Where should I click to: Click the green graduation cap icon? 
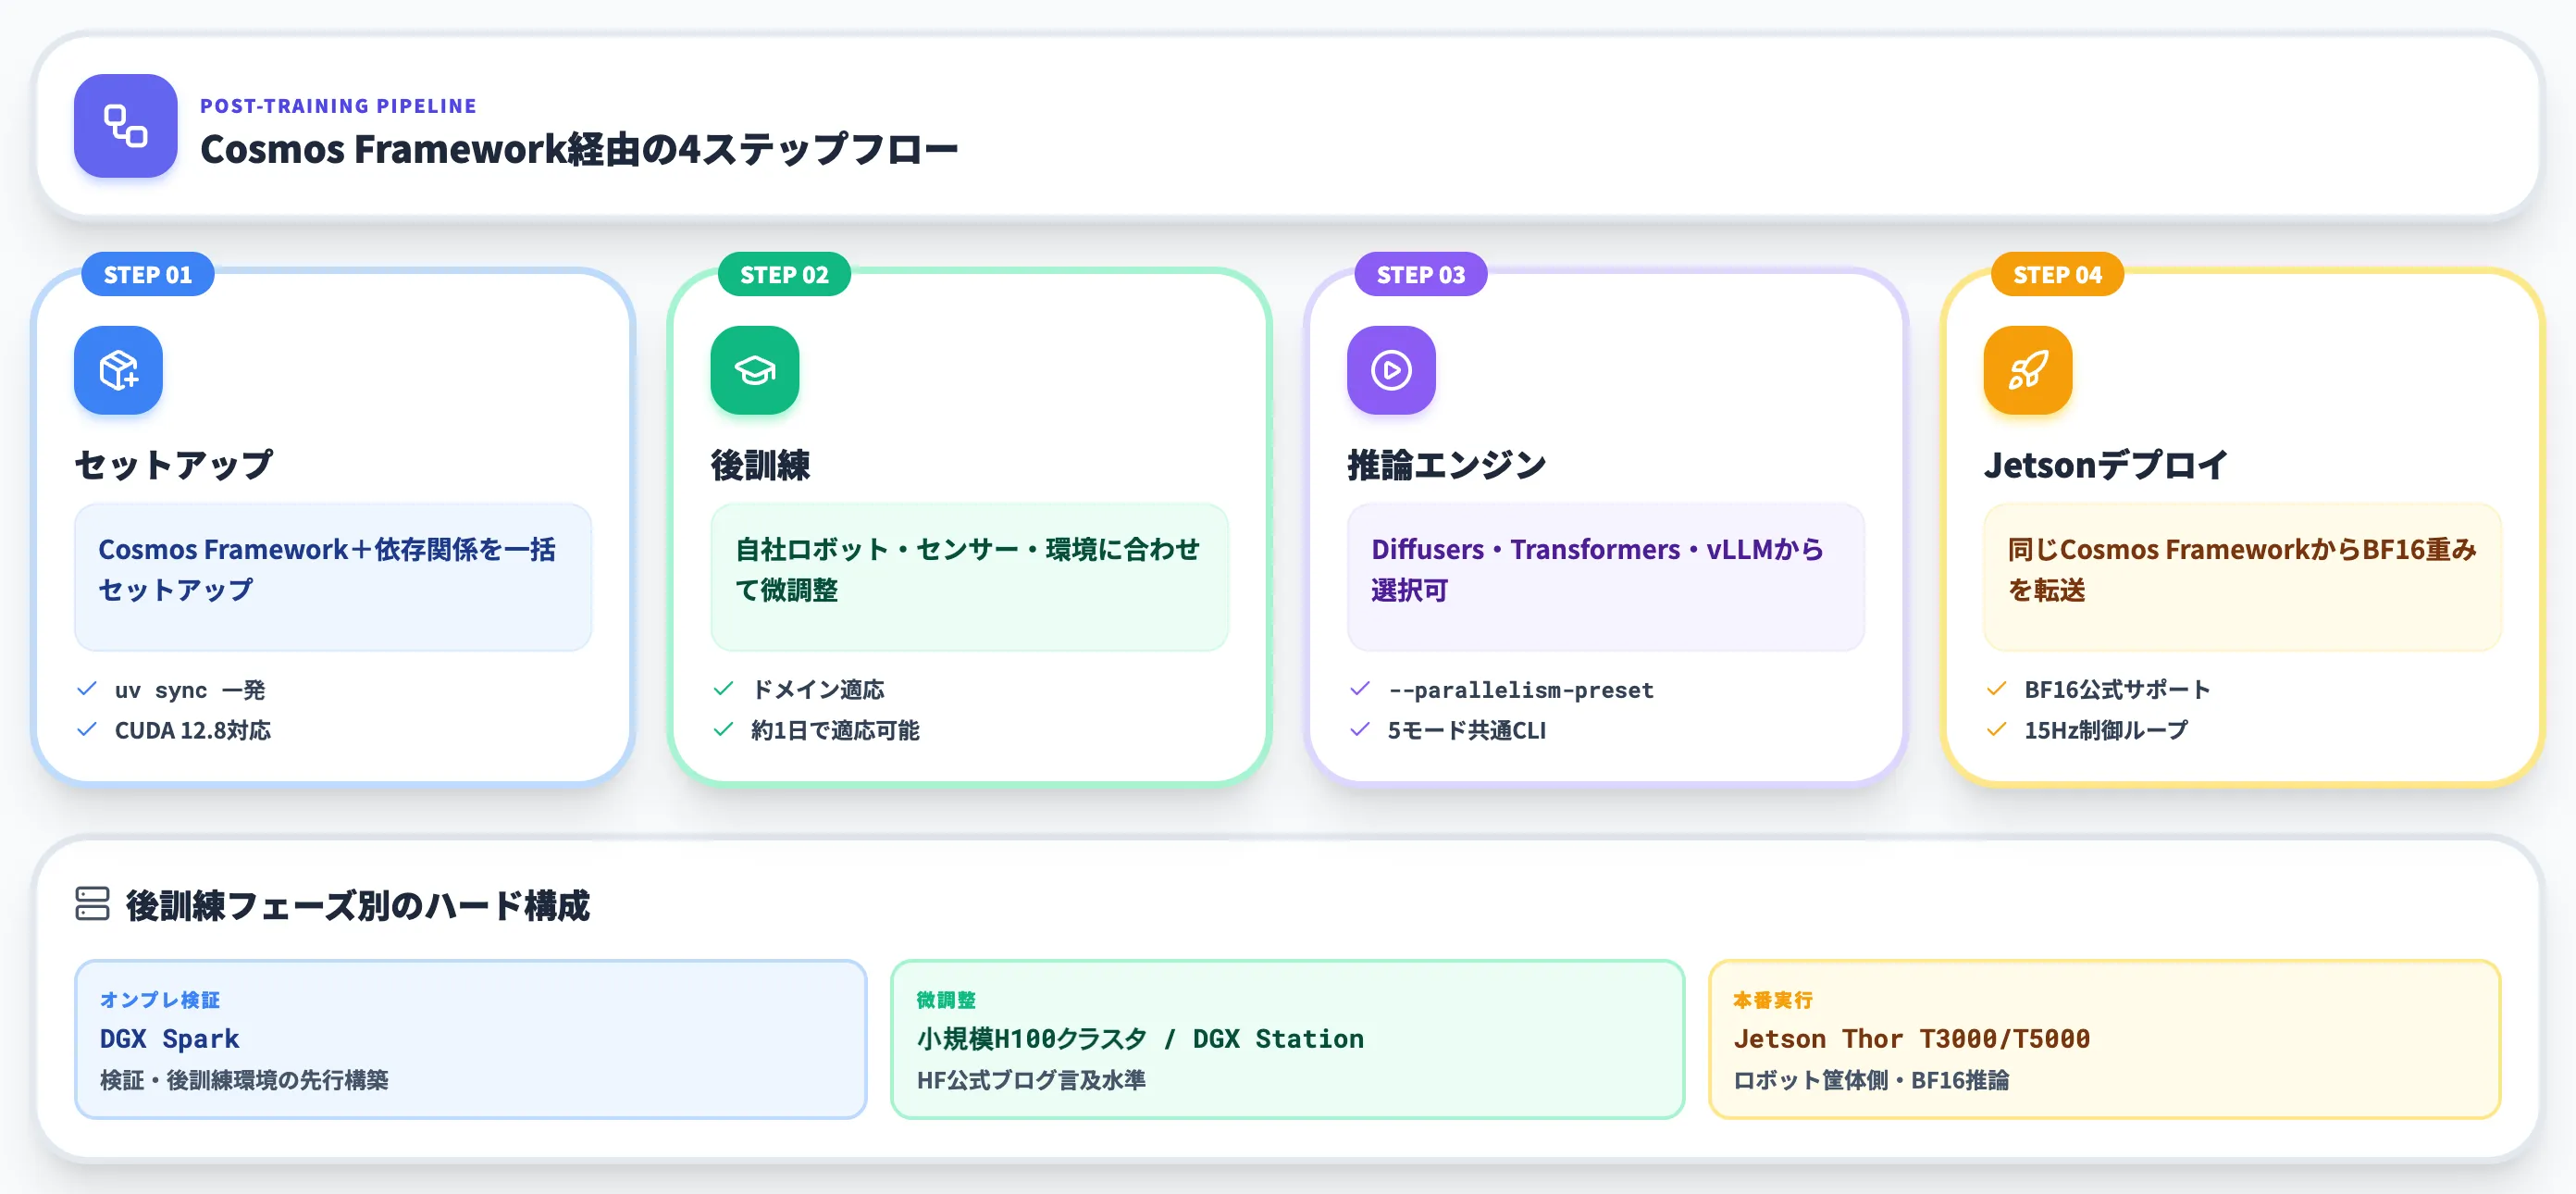(x=755, y=370)
